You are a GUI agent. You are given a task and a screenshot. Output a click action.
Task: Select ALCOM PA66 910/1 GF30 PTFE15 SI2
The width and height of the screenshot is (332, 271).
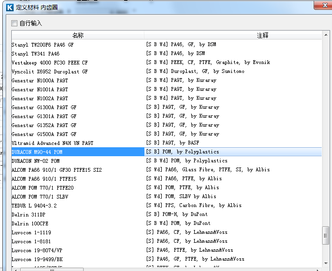coord(57,170)
